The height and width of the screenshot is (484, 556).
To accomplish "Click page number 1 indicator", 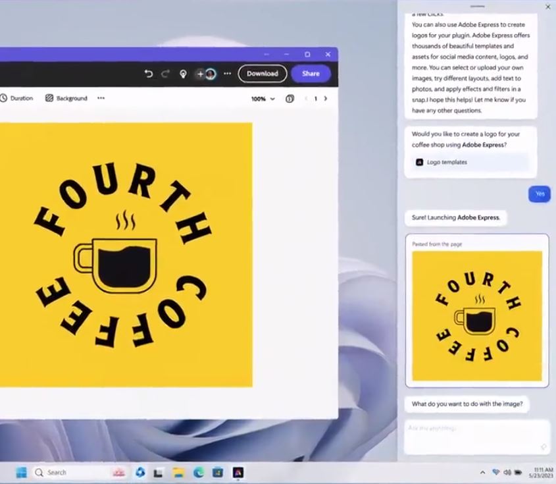I will click(316, 99).
